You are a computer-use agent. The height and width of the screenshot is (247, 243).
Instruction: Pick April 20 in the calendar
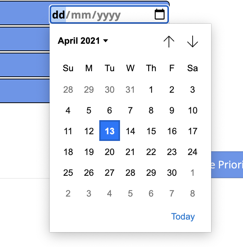110,152
